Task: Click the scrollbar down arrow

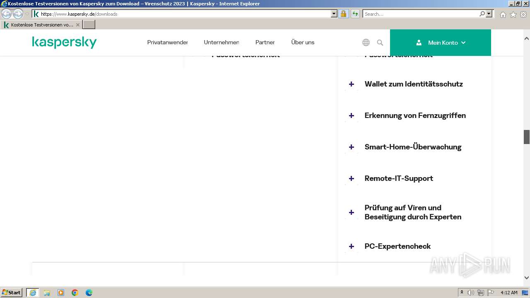Action: point(527,278)
